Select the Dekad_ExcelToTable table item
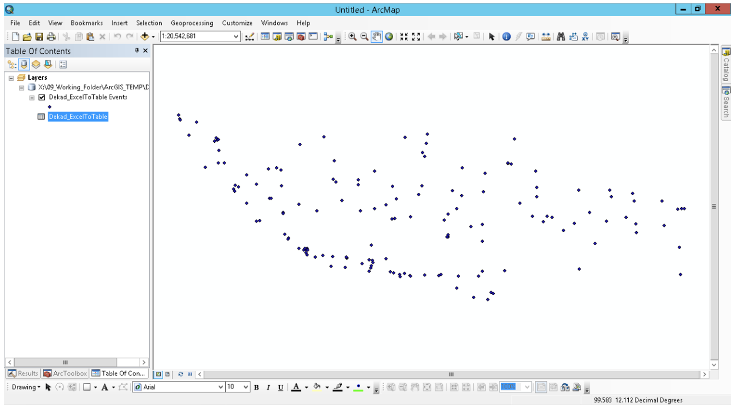This screenshot has width=734, height=405. point(78,117)
